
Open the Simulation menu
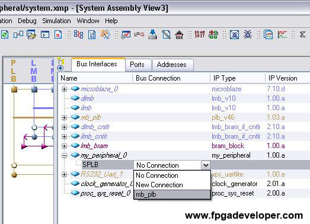tap(56, 21)
